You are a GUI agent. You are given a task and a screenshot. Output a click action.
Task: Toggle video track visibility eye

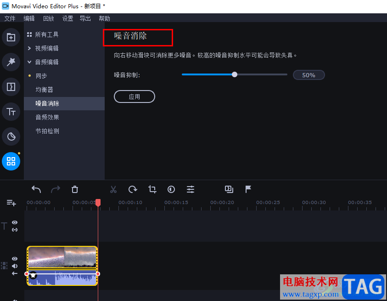pos(15,259)
